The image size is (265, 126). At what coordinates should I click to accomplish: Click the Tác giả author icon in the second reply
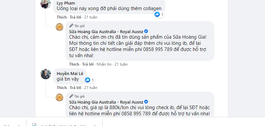pyautogui.click(x=71, y=96)
